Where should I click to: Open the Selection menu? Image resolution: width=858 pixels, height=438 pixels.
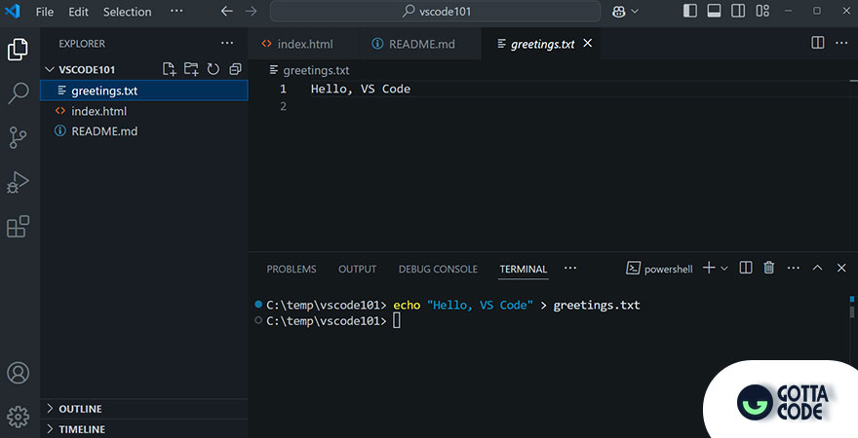click(x=127, y=12)
